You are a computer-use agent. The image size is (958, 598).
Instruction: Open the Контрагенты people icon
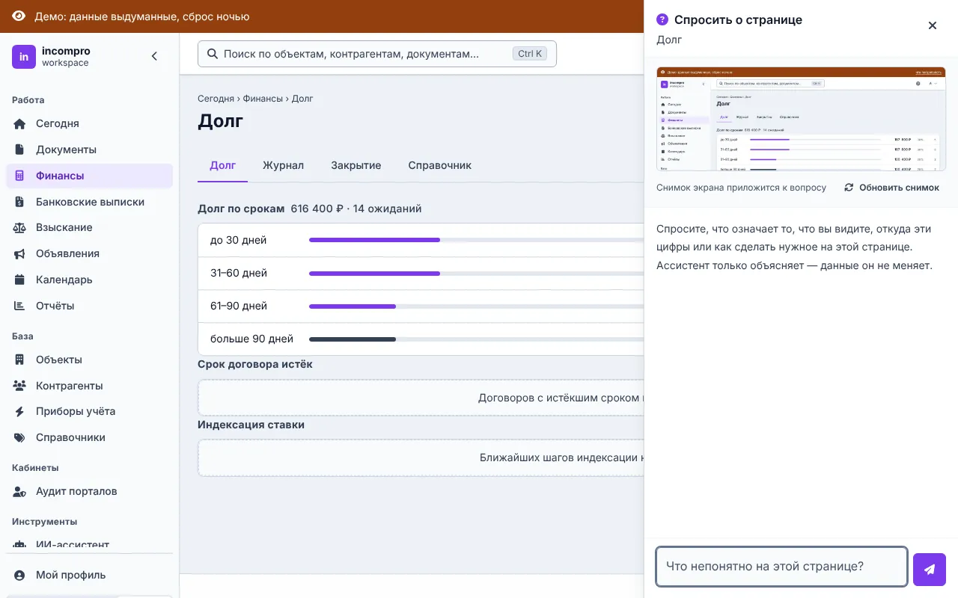pos(20,386)
